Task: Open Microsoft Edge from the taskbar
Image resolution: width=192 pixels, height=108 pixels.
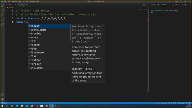Action: [x=17, y=106]
